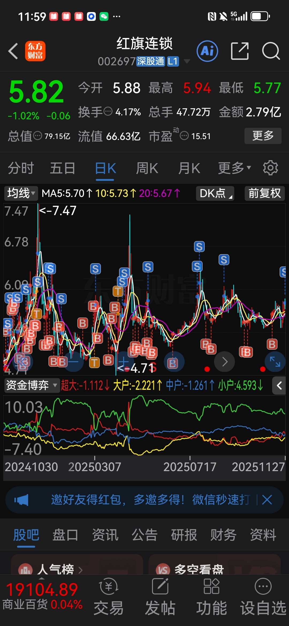The image size is (289, 626).
Task: Open the 均线 indicator dropdown
Action: coord(21,193)
